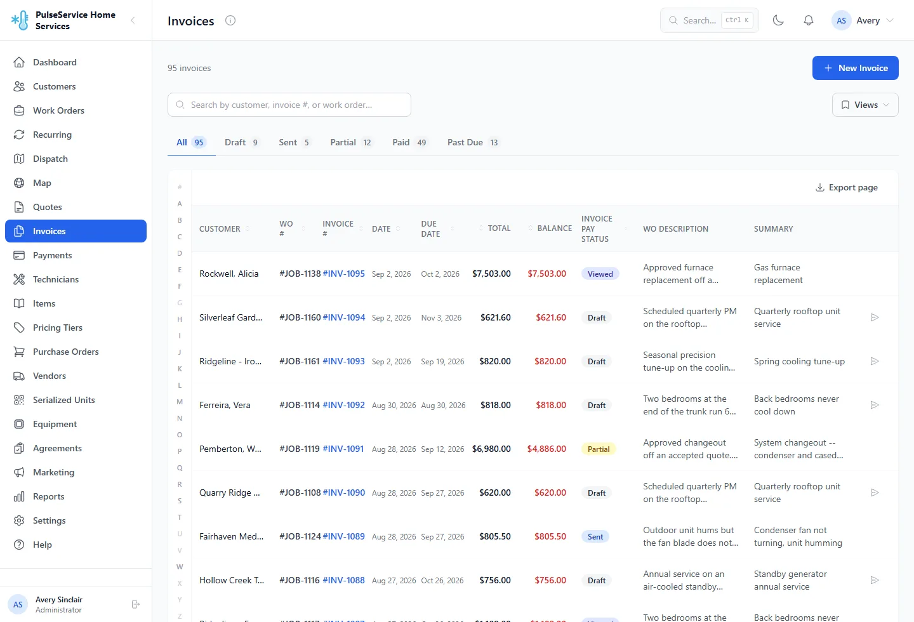The width and height of the screenshot is (914, 622).
Task: Sort by Balance column
Action: pos(550,228)
